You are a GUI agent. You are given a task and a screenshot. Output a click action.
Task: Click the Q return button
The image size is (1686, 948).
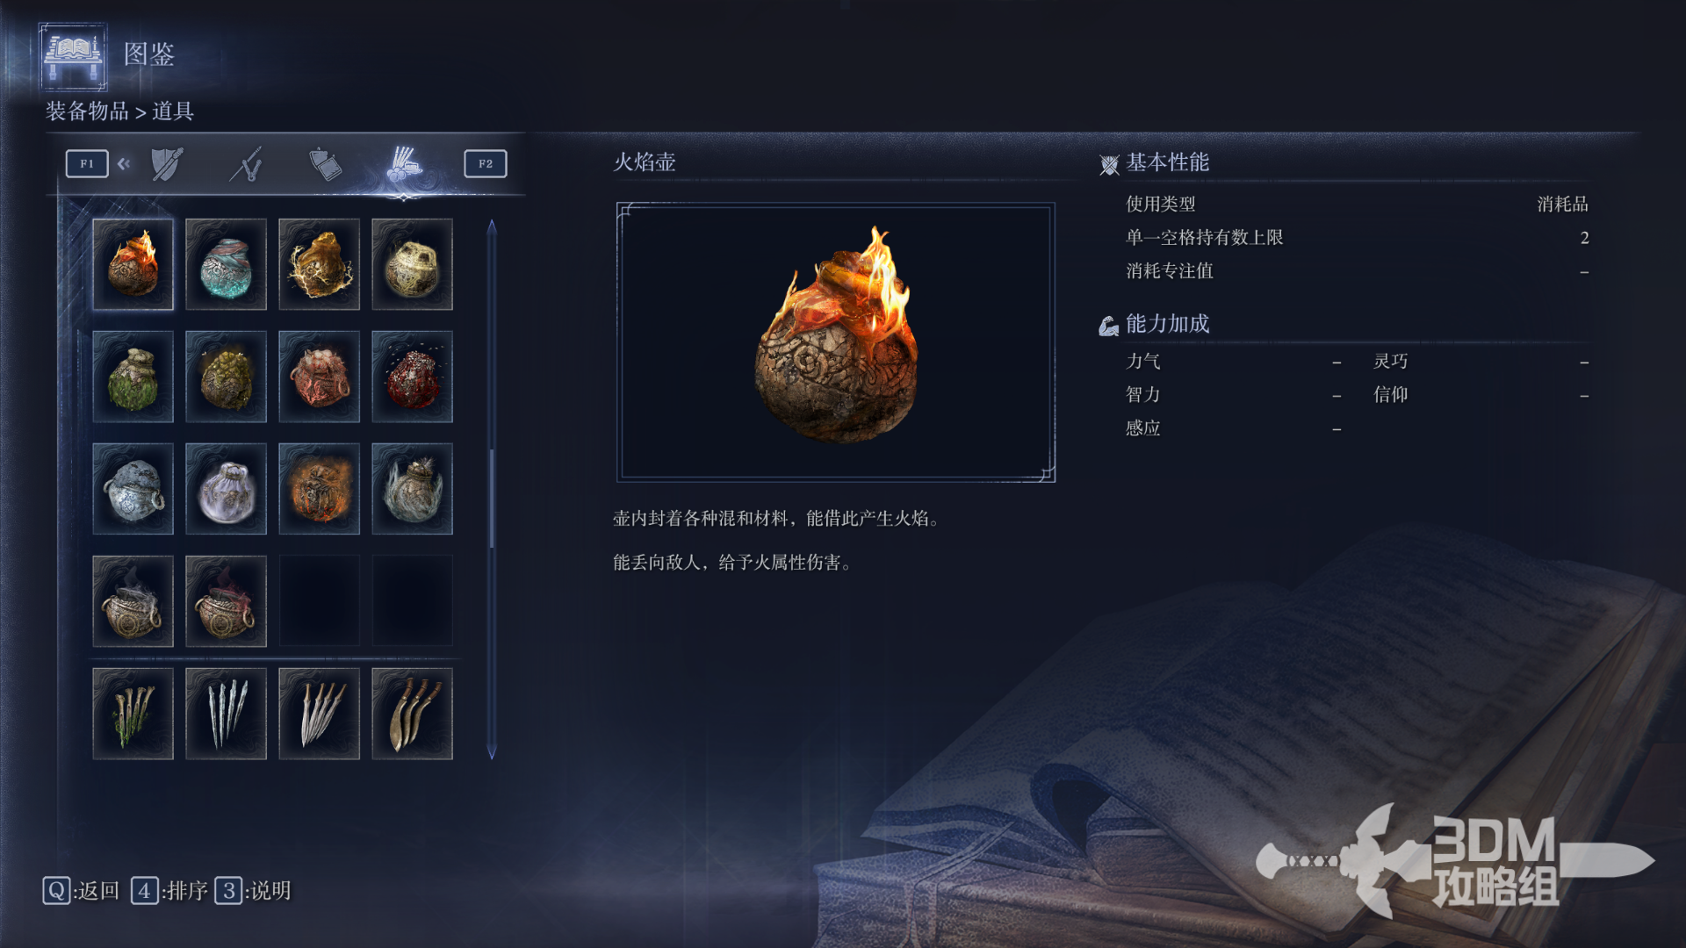(81, 891)
